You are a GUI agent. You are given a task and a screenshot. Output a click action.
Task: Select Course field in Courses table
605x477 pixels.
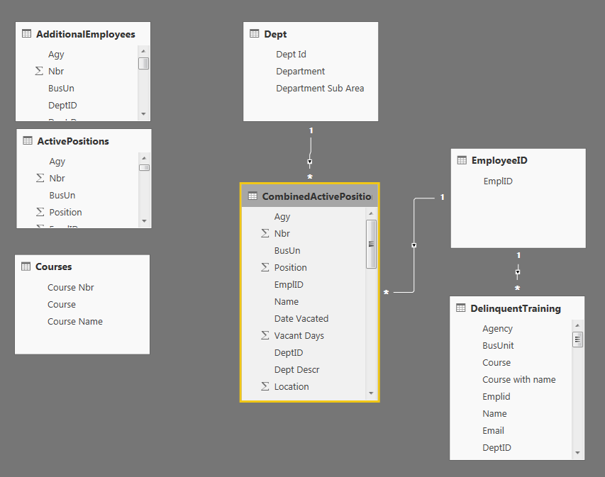click(x=61, y=304)
